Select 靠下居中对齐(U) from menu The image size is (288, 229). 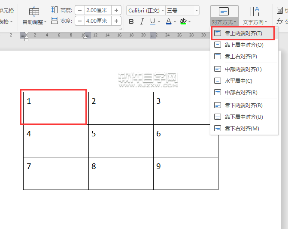(x=244, y=117)
